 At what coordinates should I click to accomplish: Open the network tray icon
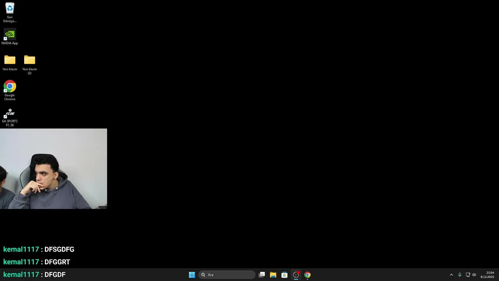(468, 275)
